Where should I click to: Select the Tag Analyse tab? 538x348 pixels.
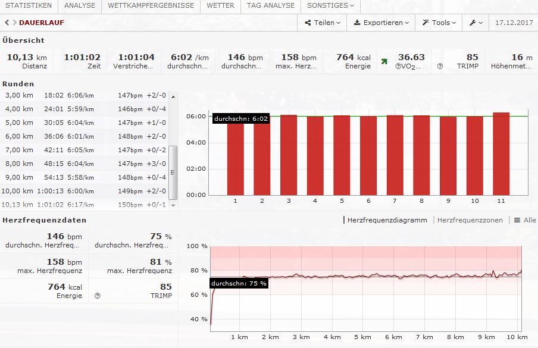pyautogui.click(x=270, y=5)
